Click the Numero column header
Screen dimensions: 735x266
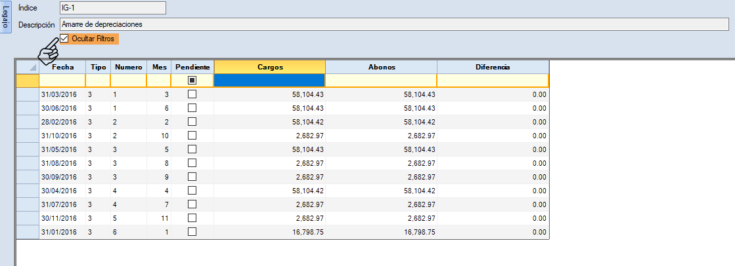point(128,67)
